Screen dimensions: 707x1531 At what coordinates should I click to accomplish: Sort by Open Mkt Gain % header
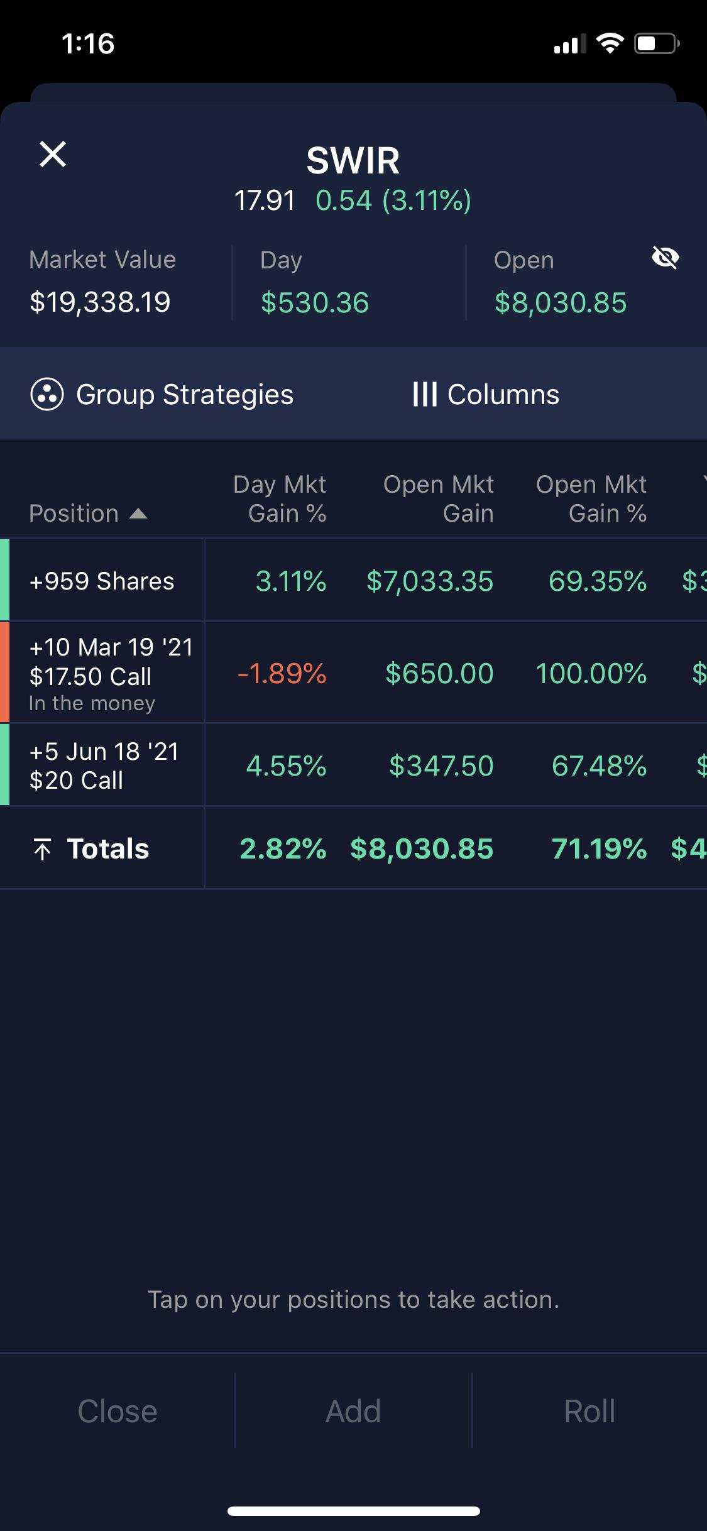[591, 499]
